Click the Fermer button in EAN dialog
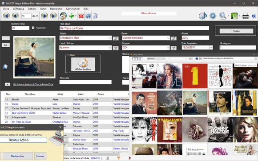 tap(40, 156)
